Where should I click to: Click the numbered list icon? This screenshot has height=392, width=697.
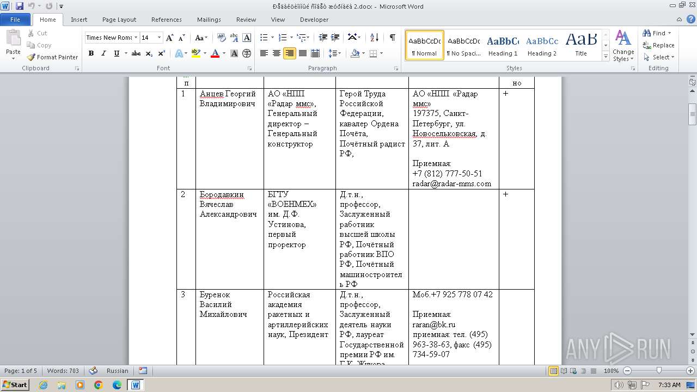[x=282, y=38]
